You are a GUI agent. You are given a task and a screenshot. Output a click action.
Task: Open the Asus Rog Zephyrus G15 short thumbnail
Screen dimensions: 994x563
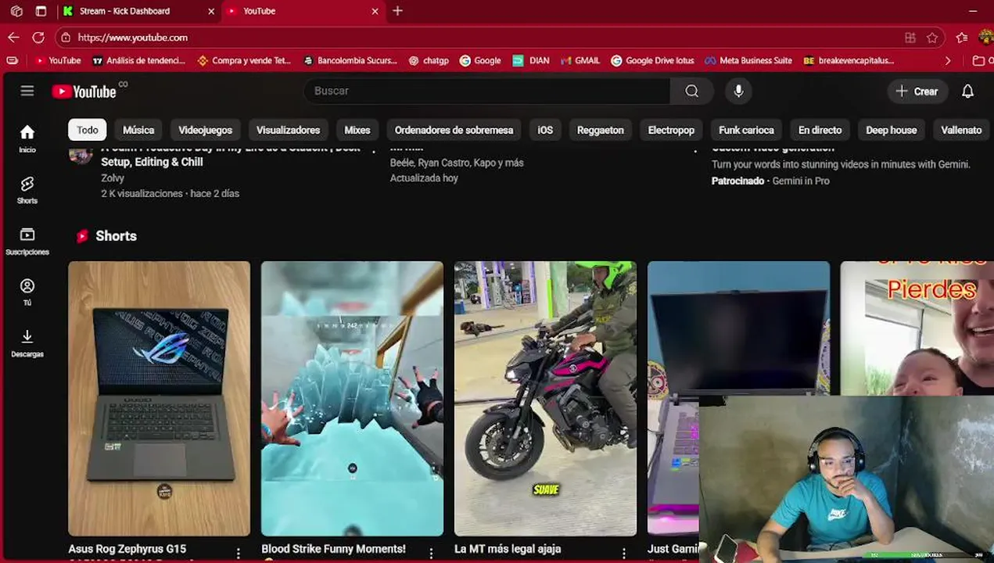point(159,399)
